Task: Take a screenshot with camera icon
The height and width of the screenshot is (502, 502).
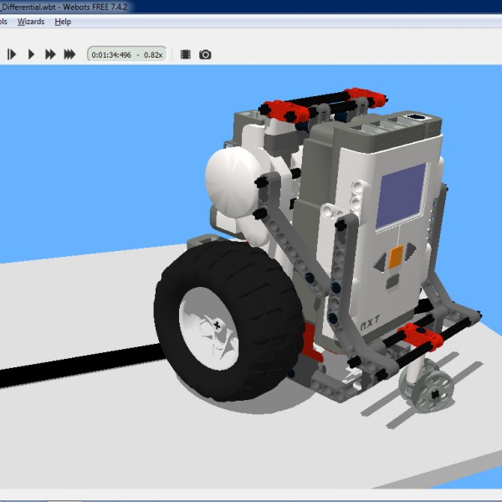Action: click(x=205, y=54)
